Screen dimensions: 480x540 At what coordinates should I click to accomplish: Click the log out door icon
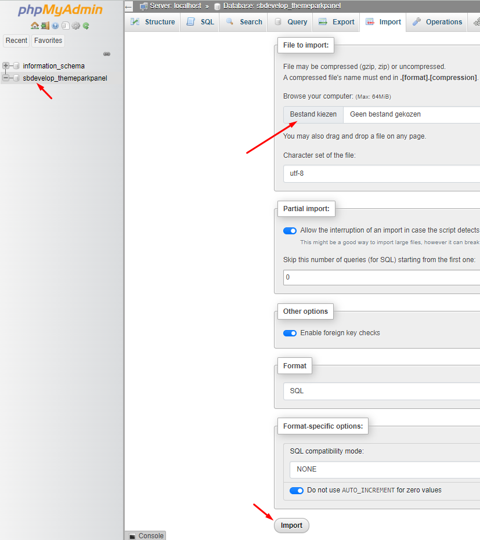point(45,26)
